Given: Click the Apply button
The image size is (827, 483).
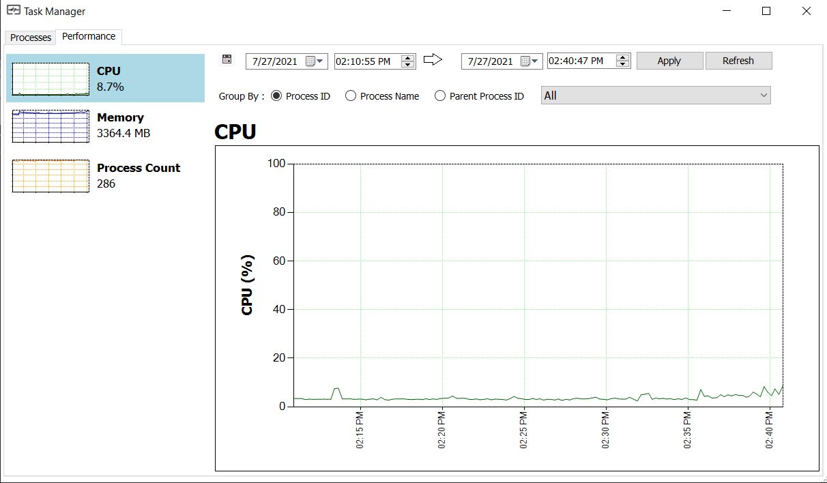Looking at the screenshot, I should 669,60.
